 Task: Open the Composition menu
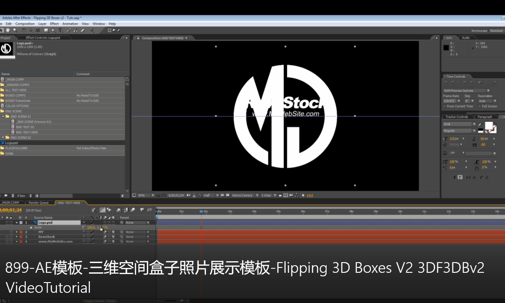point(25,24)
